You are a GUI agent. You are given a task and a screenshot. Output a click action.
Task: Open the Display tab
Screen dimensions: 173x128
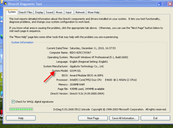[39, 12]
